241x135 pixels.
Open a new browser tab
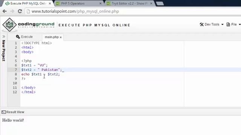(x=160, y=3)
